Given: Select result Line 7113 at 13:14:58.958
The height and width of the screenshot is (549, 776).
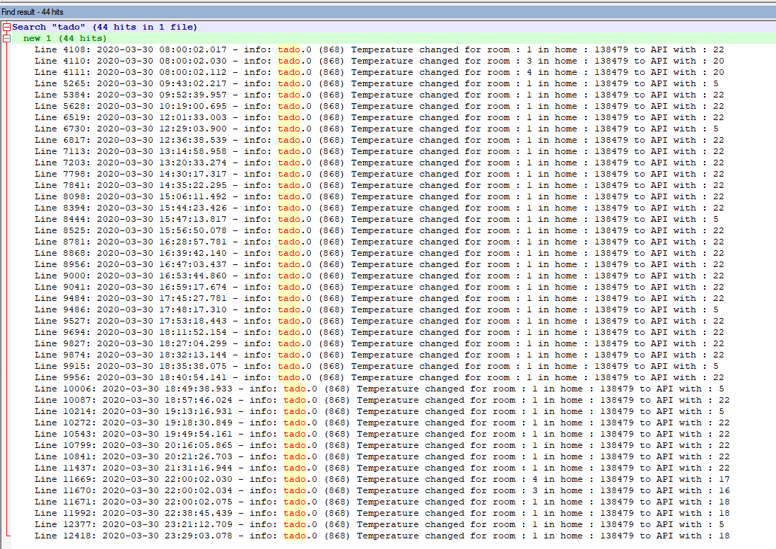Looking at the screenshot, I should point(379,152).
